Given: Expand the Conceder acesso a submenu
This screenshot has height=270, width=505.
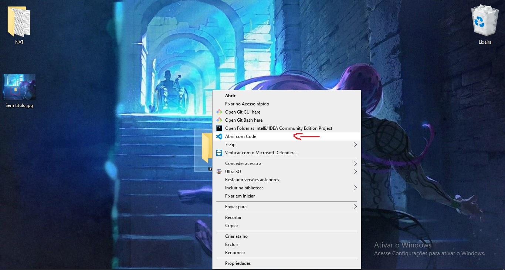Looking at the screenshot, I should [x=355, y=163].
